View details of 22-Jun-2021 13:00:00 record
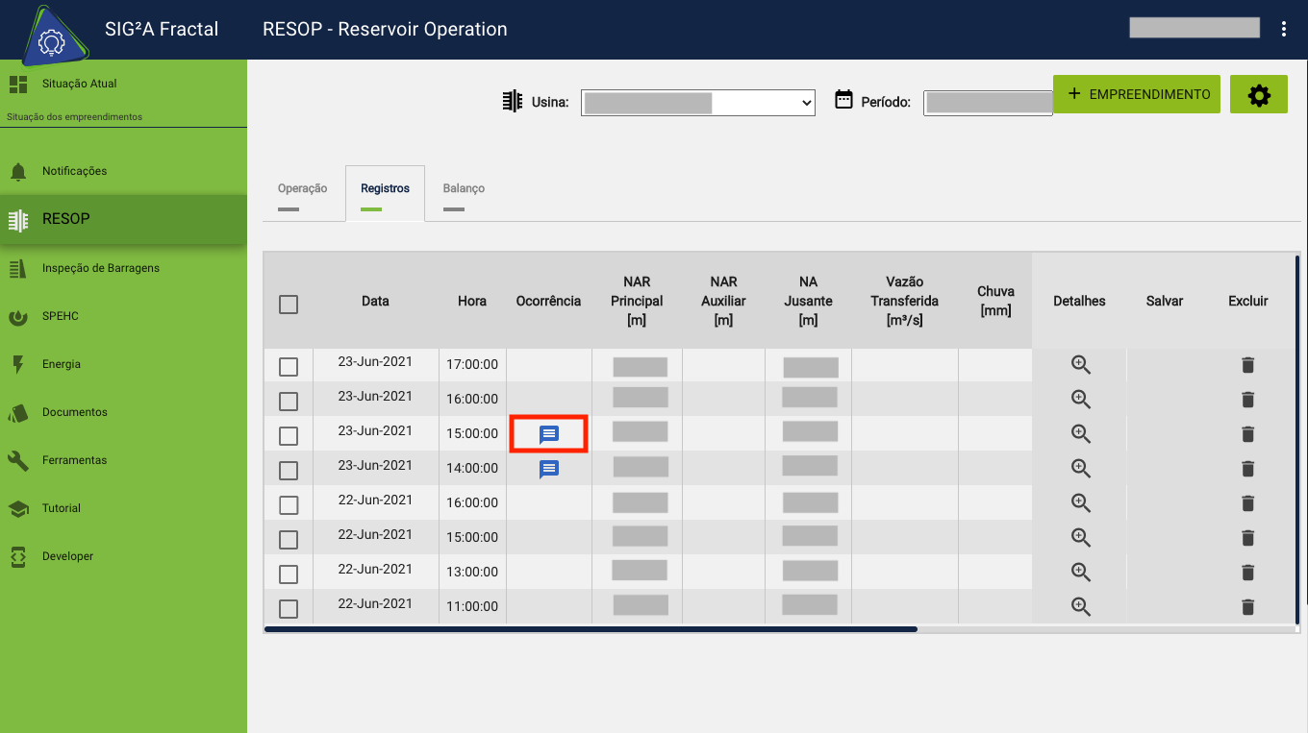 coord(1080,573)
